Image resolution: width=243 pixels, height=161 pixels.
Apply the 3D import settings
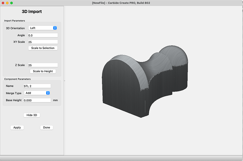pyautogui.click(x=17, y=128)
